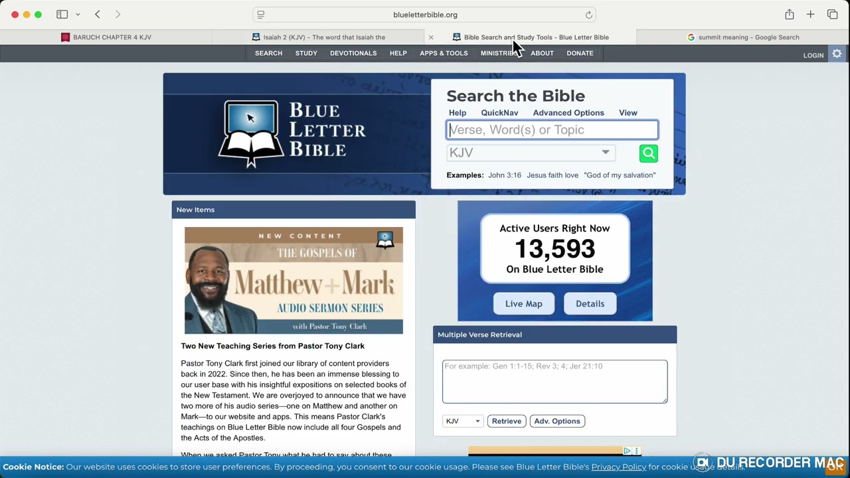Click the John 3:16 example
This screenshot has width=850, height=478.
[x=505, y=175]
